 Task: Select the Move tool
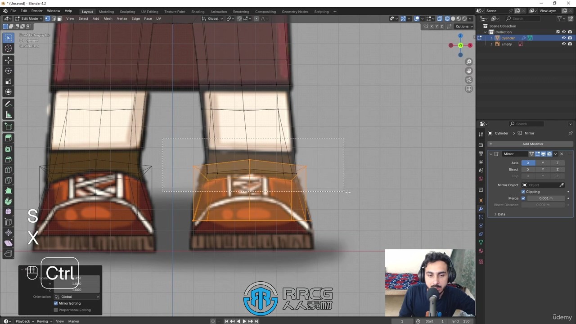point(8,60)
